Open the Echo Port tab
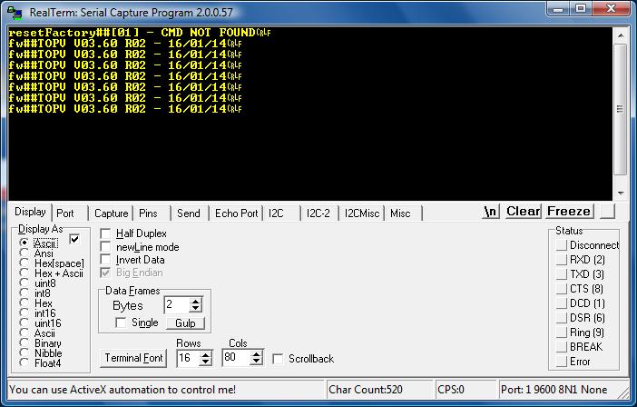The width and height of the screenshot is (637, 407). (237, 213)
